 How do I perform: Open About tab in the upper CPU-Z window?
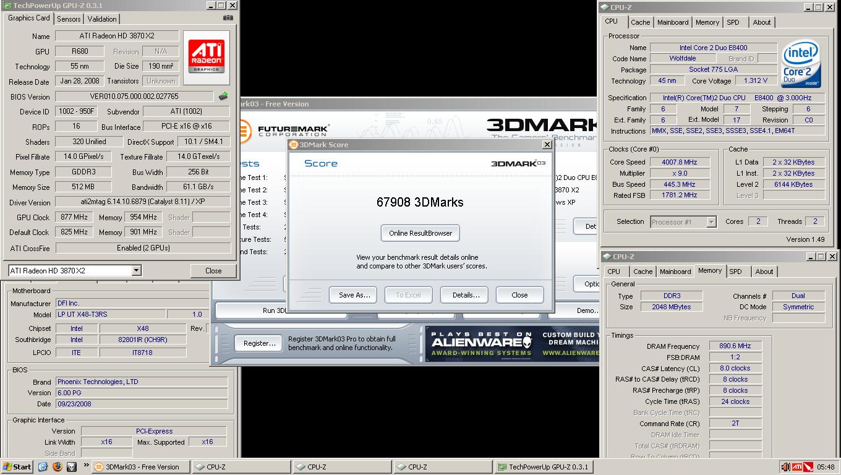(x=762, y=22)
